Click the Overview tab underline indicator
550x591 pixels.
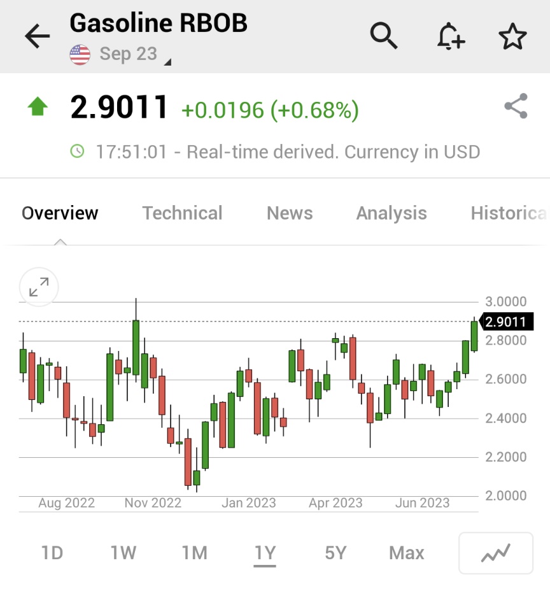[59, 241]
